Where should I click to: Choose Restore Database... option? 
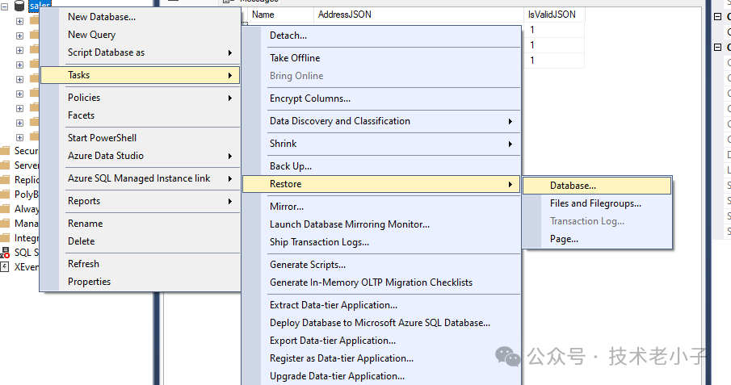pos(573,186)
